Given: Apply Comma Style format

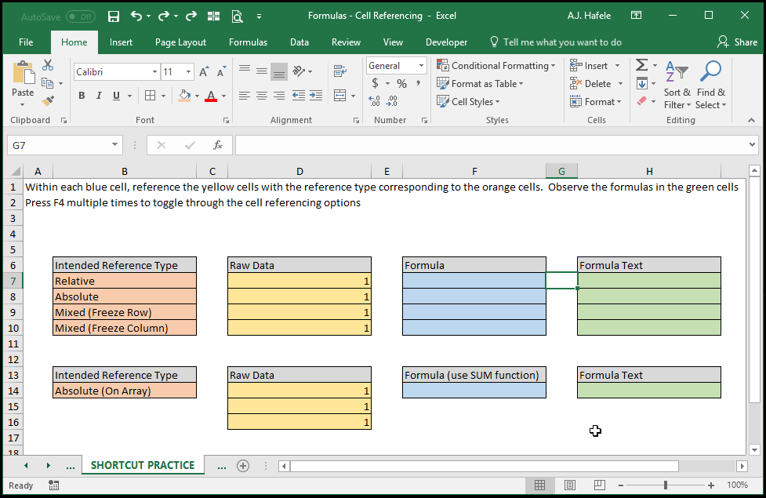Looking at the screenshot, I should [x=418, y=84].
